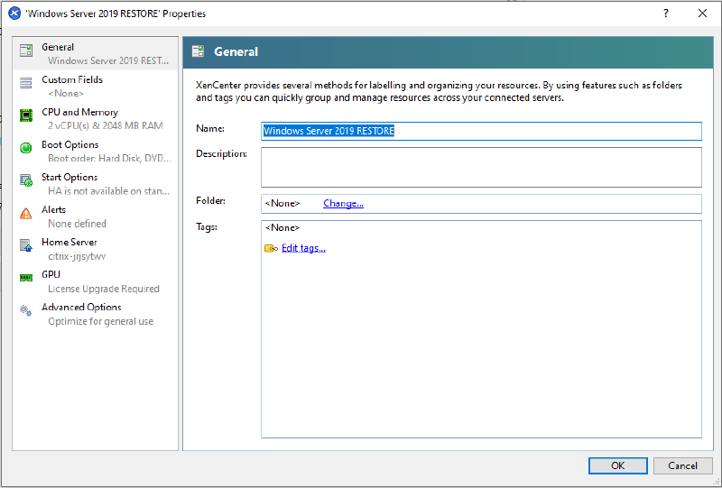Click '2 vCPU(s) & 2048 MB RAM' subtitle
This screenshot has width=722, height=488.
click(106, 125)
